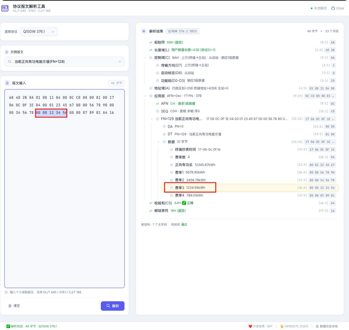Select the 终端抄表时间 row

coord(250,150)
